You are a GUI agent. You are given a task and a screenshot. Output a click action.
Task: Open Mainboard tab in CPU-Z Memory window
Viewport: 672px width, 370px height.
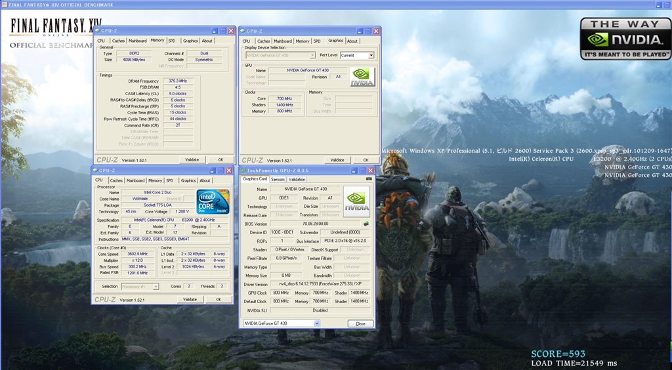[138, 41]
